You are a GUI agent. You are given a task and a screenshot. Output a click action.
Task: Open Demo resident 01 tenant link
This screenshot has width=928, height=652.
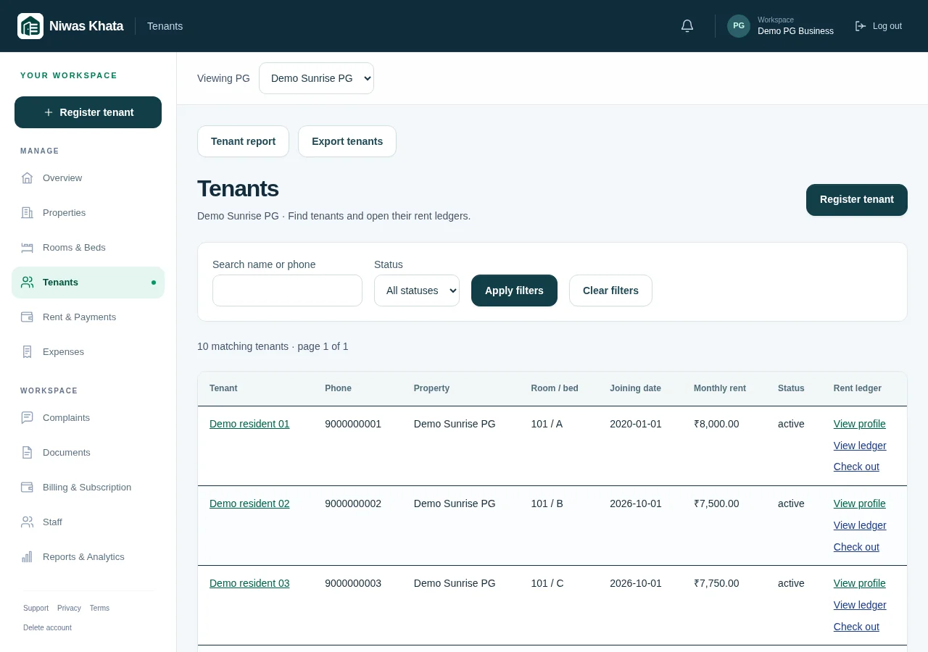249,424
